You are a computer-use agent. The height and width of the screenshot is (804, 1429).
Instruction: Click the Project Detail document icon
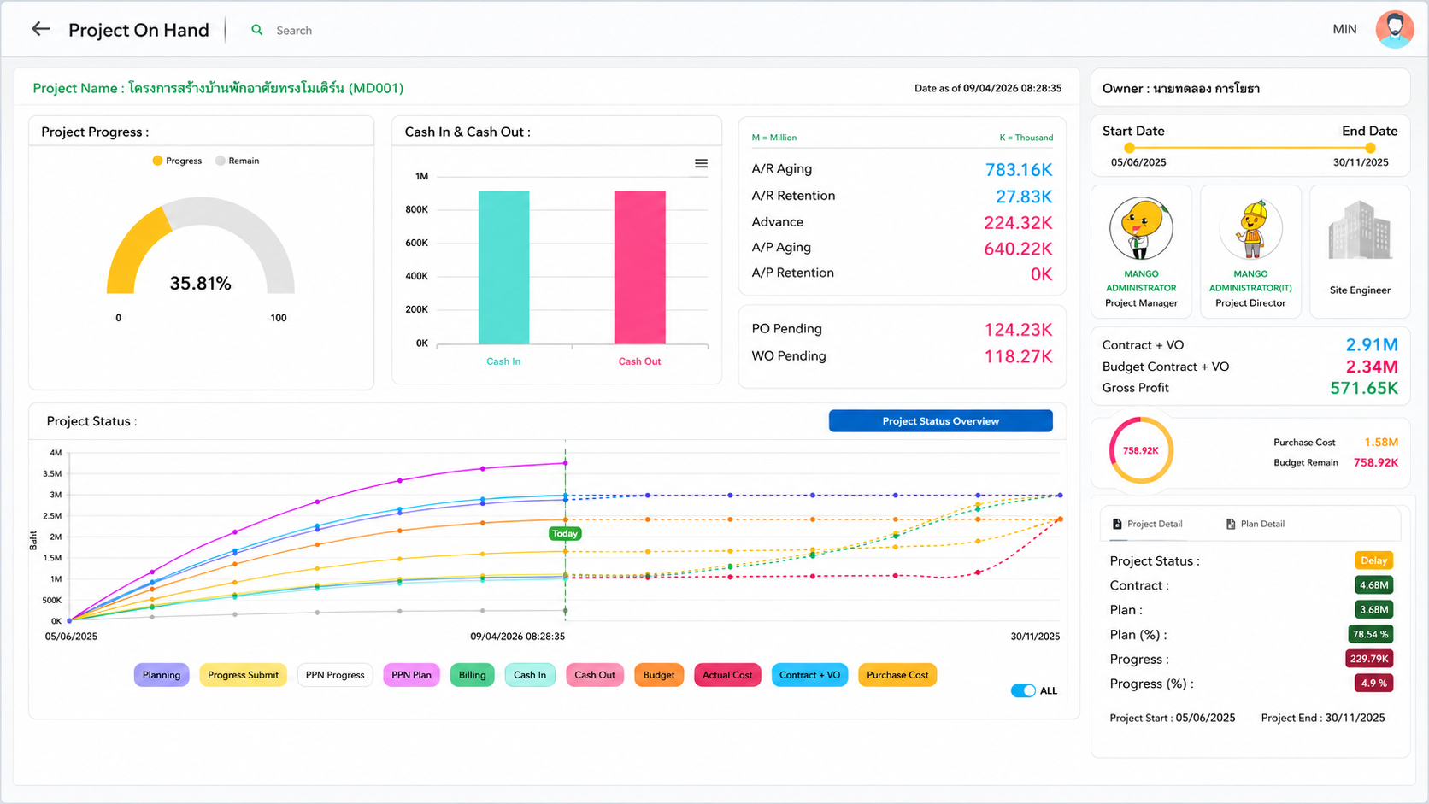click(1117, 524)
